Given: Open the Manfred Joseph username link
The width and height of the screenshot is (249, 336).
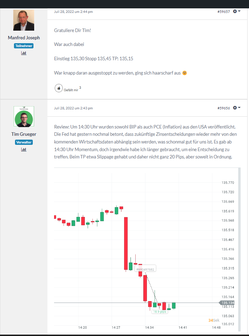Looking at the screenshot, I should [x=24, y=38].
